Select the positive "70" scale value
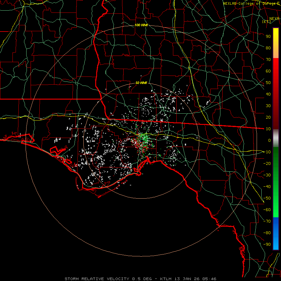Image resolution: width=281 pixels, height=281 pixels. point(268,60)
